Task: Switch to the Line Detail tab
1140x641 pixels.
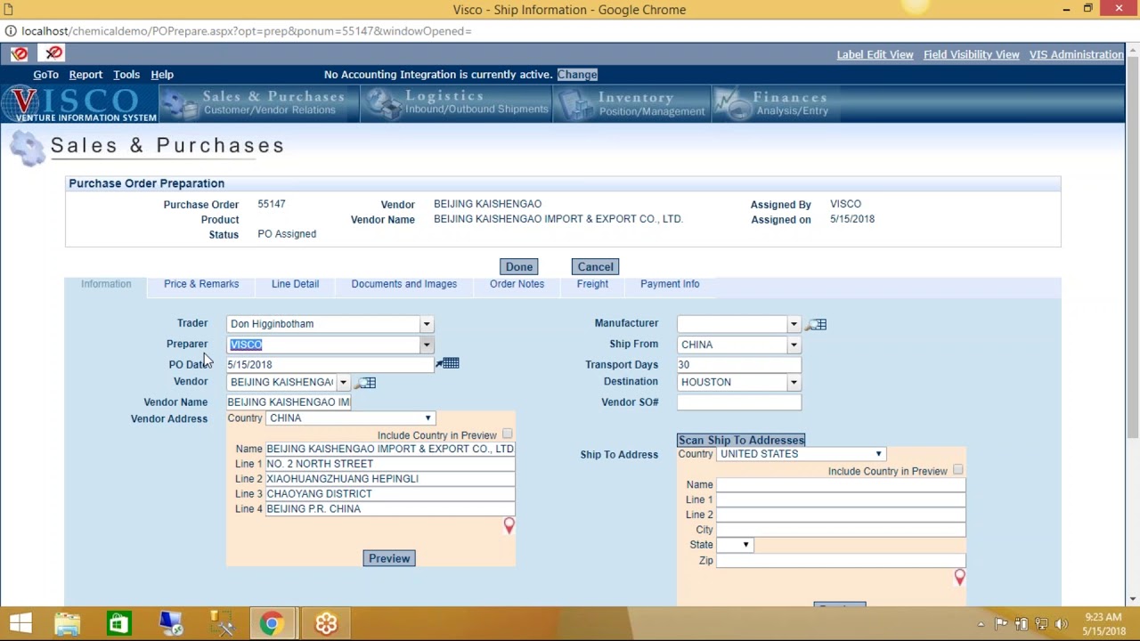Action: (x=295, y=284)
